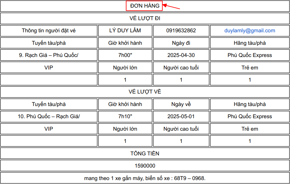
Task: Click Người cao tuổi header in VÉ LƯỢT VỀ section
Action: coord(181,129)
